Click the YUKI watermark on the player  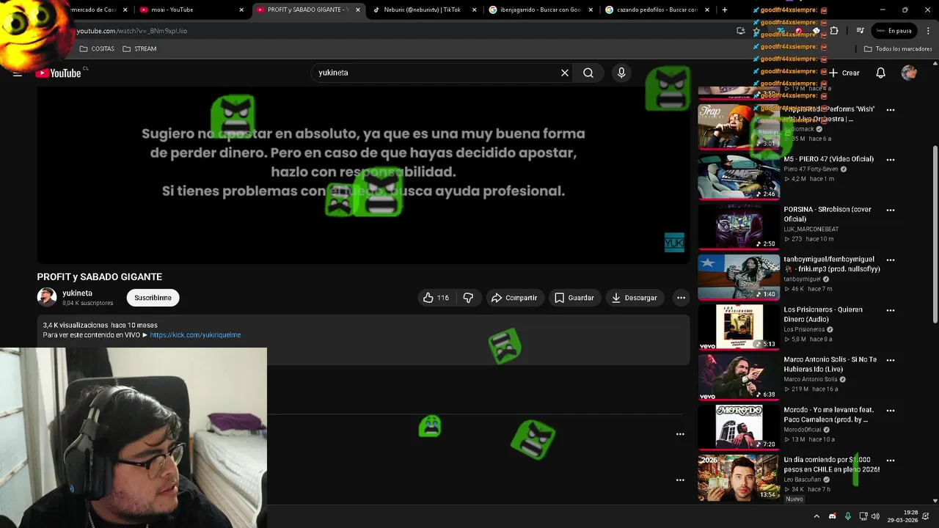click(674, 242)
